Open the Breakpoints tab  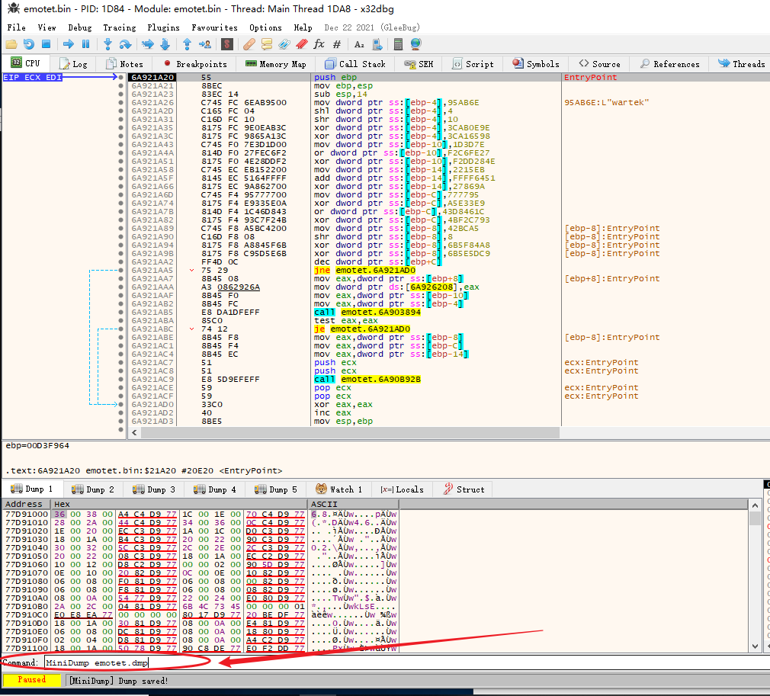195,64
